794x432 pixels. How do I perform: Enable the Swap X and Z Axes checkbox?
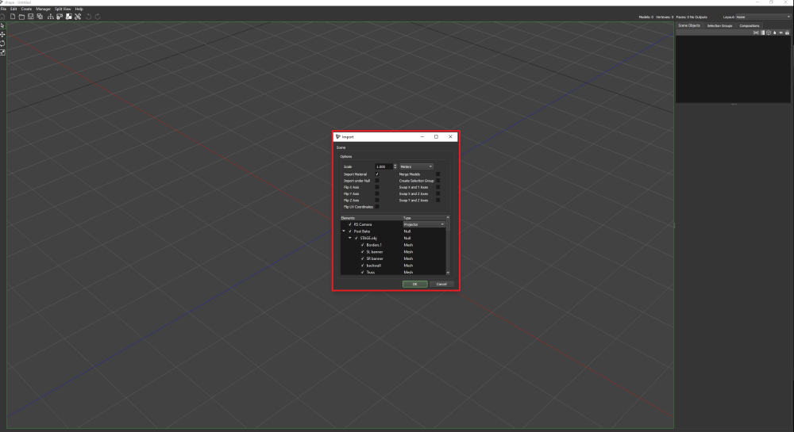click(438, 194)
